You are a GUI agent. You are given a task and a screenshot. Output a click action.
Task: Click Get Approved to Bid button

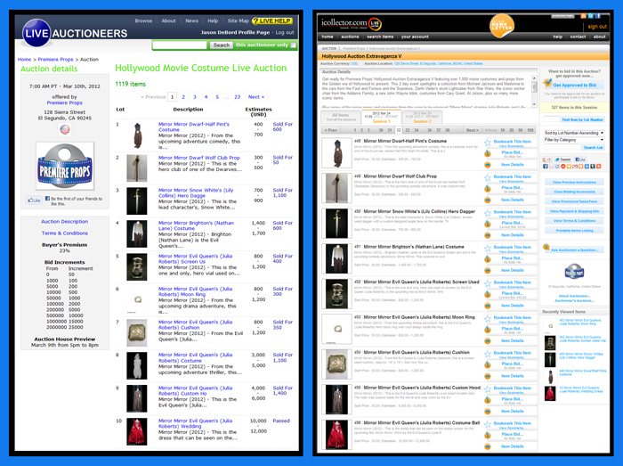[574, 85]
